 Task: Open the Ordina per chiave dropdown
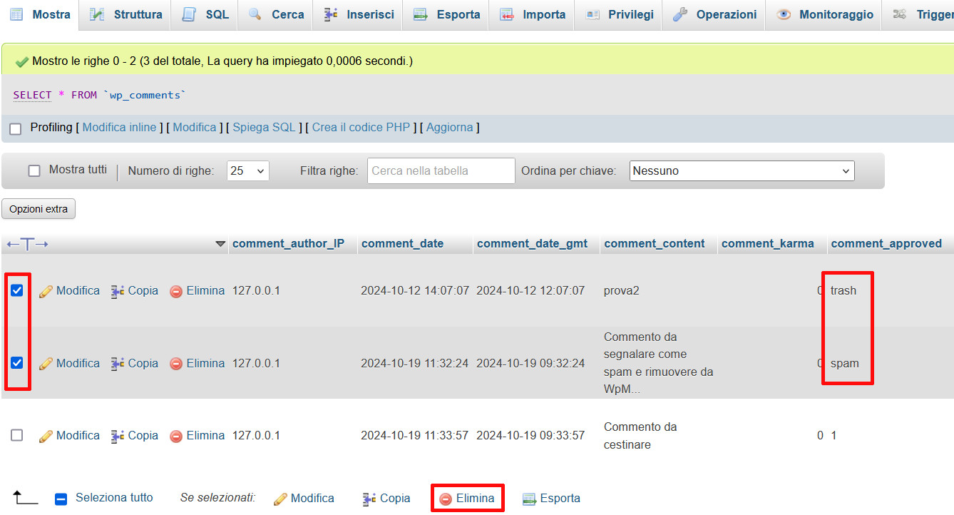(742, 170)
